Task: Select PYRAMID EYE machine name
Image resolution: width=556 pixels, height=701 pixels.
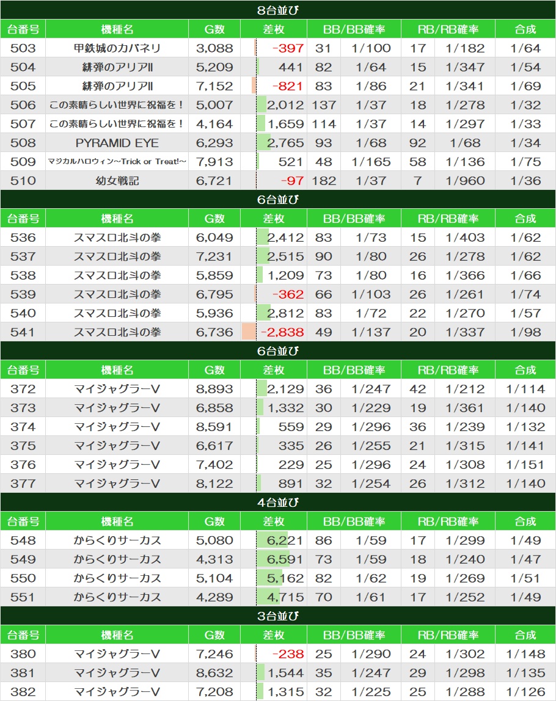Action: pos(117,143)
